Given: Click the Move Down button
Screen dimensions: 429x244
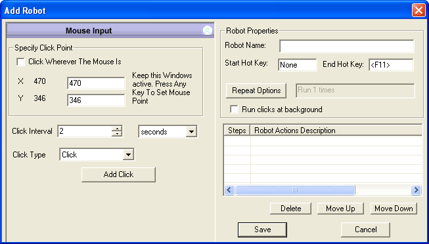Looking at the screenshot, I should coord(394,209).
